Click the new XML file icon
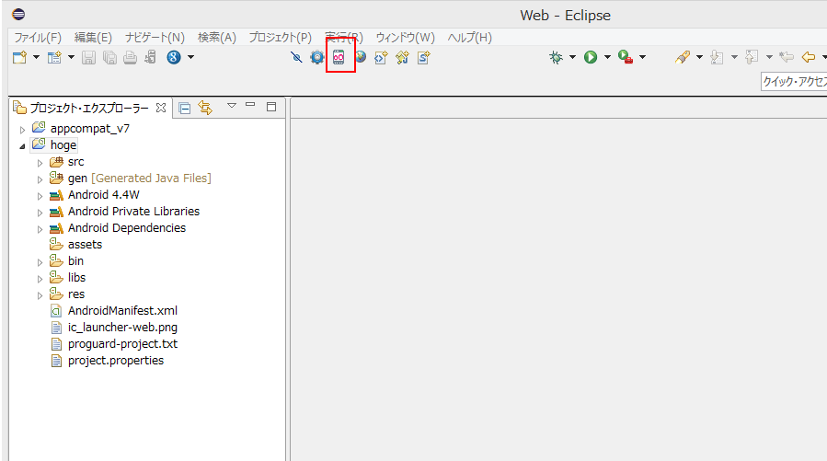827x461 pixels. coord(381,57)
